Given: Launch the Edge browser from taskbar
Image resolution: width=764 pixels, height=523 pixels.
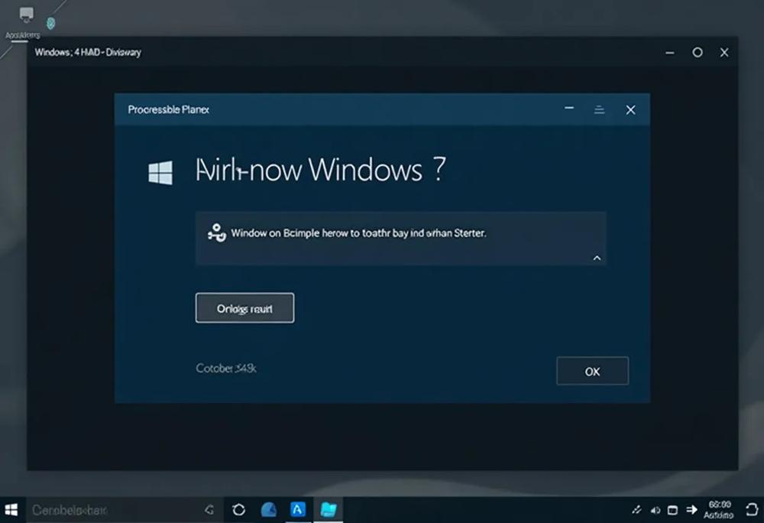Looking at the screenshot, I should pos(268,510).
